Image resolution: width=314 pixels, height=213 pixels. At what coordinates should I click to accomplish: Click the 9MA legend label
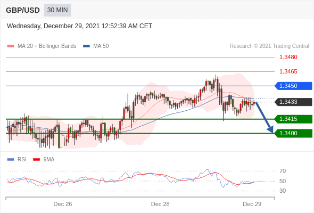point(49,160)
